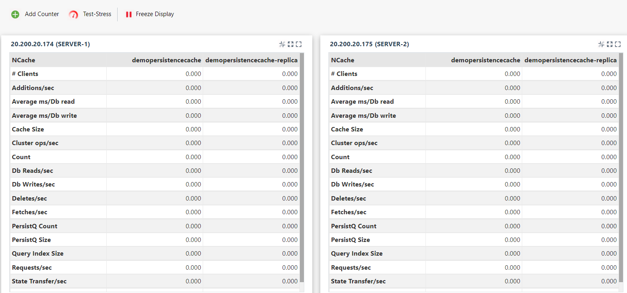Select Fetches/sec row in SERVER-1
Screen dimensions: 627x293
tap(155, 212)
